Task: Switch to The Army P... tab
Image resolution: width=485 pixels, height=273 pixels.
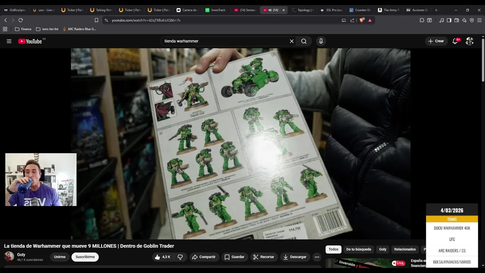Action: click(389, 10)
